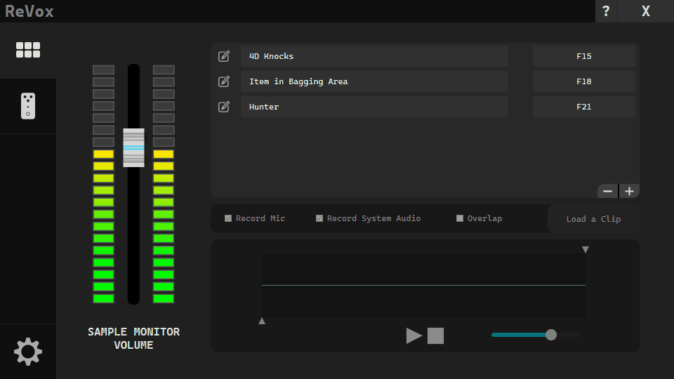Click the clip playback volume slider knob
This screenshot has height=379, width=674.
[551, 335]
